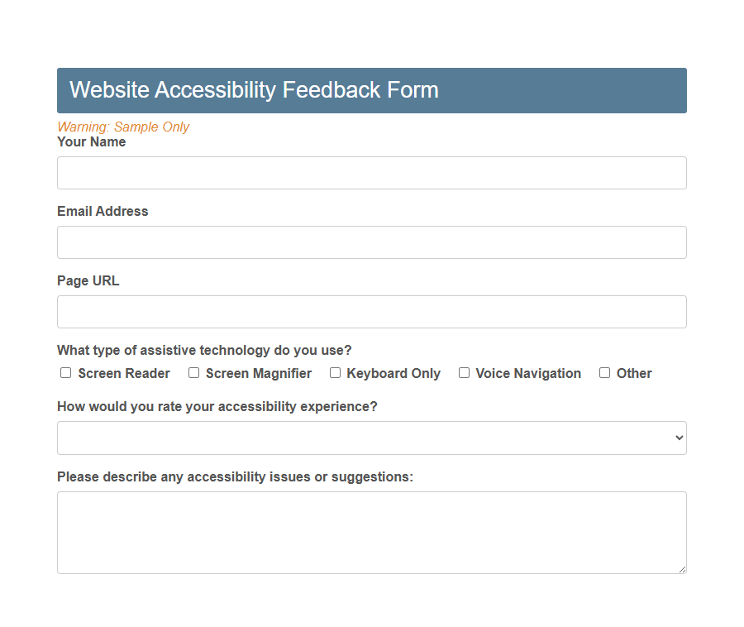Open the accessibility experience rating dropdown
Image resolution: width=744 pixels, height=627 pixels.
pos(371,438)
